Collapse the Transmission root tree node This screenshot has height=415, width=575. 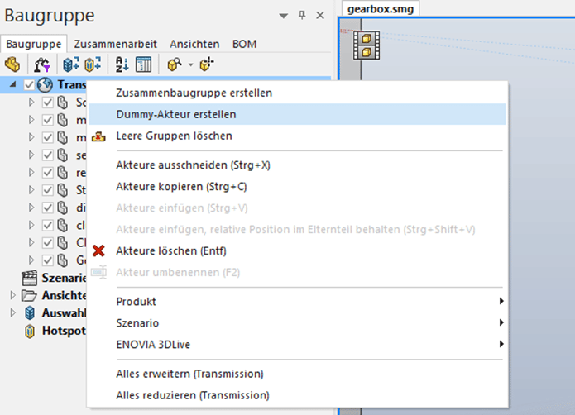(x=14, y=85)
